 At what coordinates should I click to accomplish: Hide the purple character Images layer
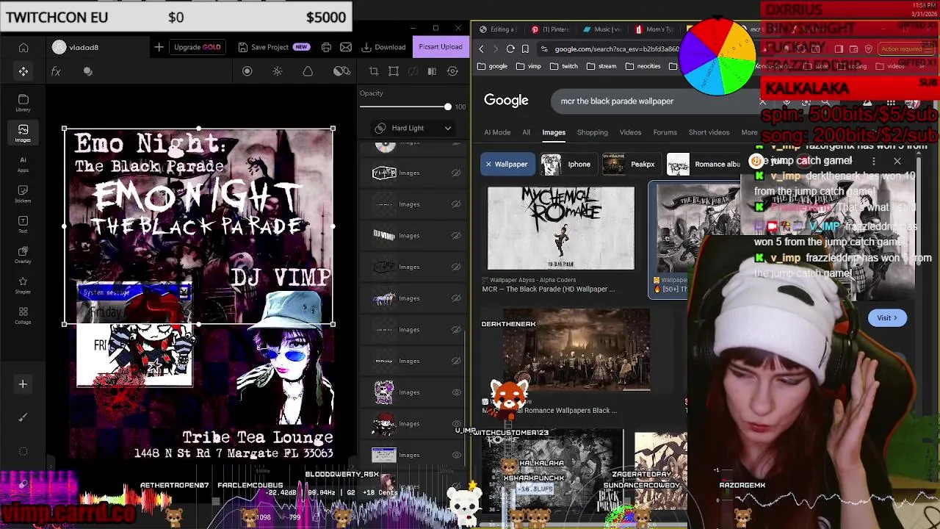[x=456, y=392]
